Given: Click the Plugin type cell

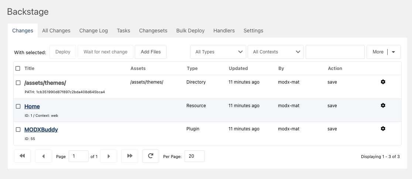Looking at the screenshot, I should click(x=193, y=129).
